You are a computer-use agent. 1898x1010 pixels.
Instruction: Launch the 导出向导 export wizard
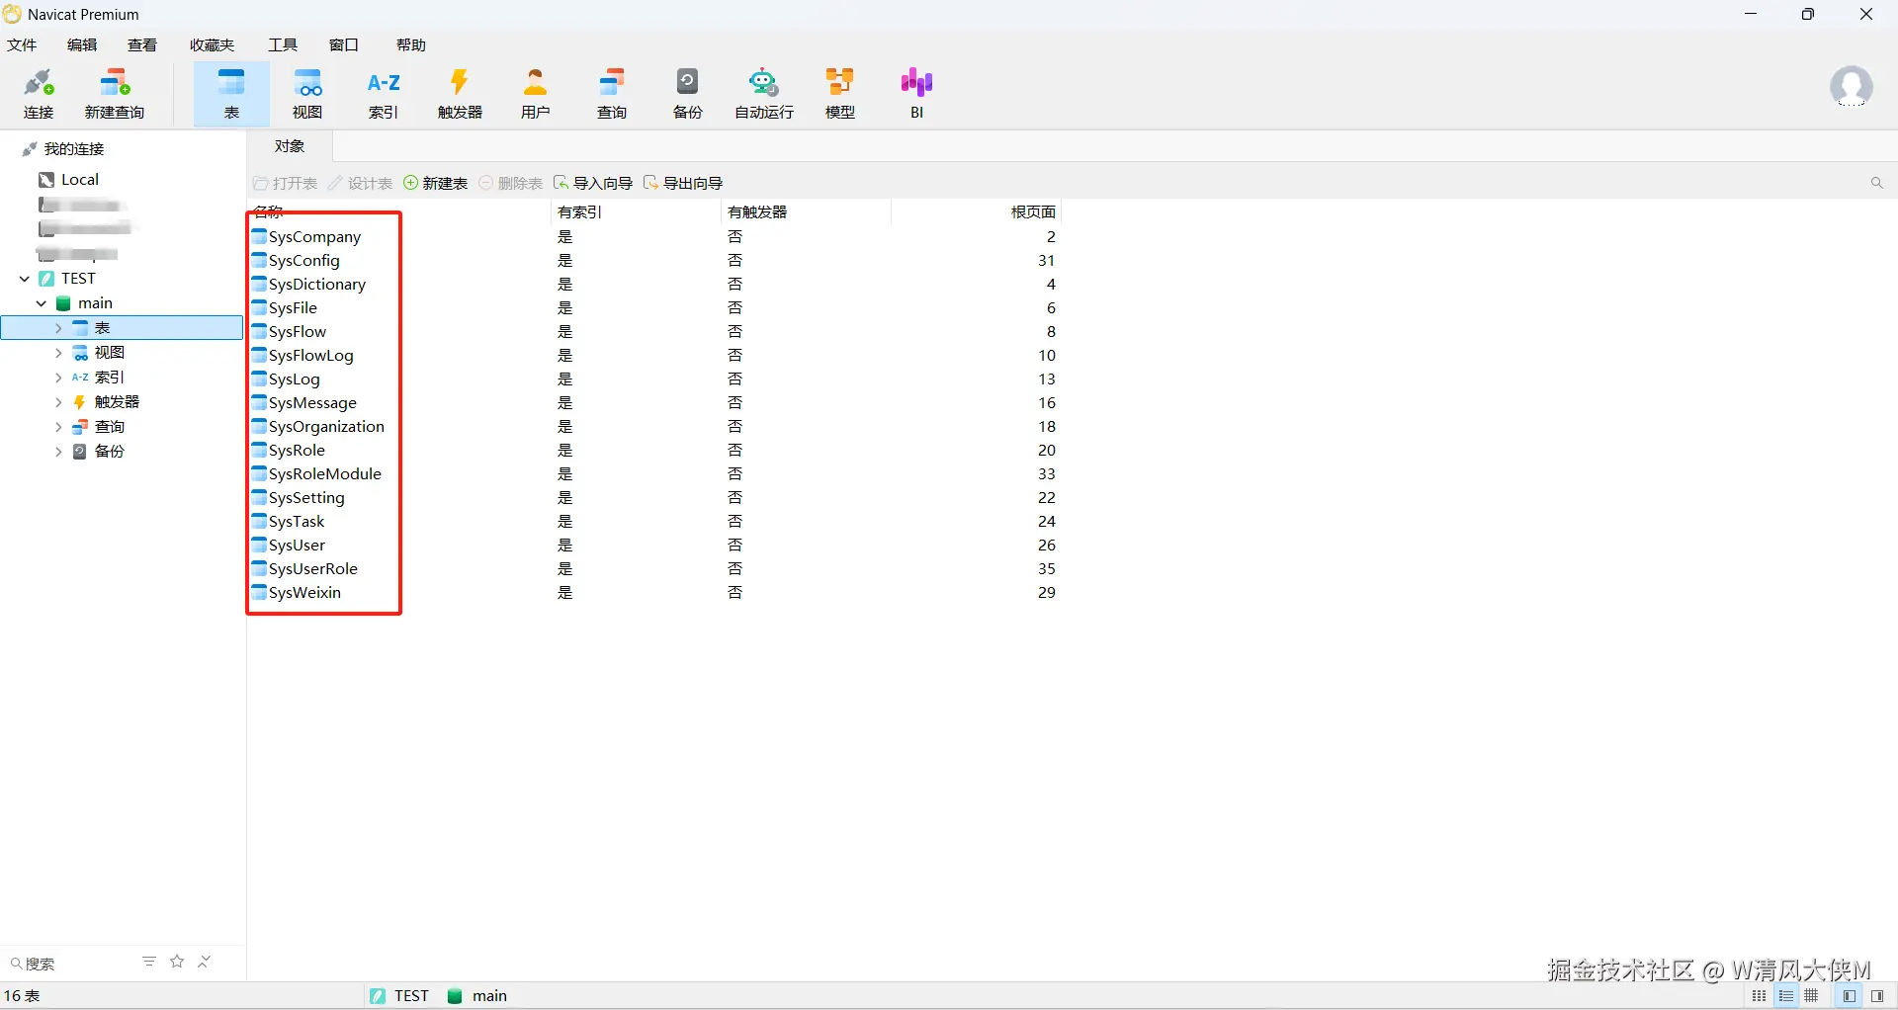(683, 184)
